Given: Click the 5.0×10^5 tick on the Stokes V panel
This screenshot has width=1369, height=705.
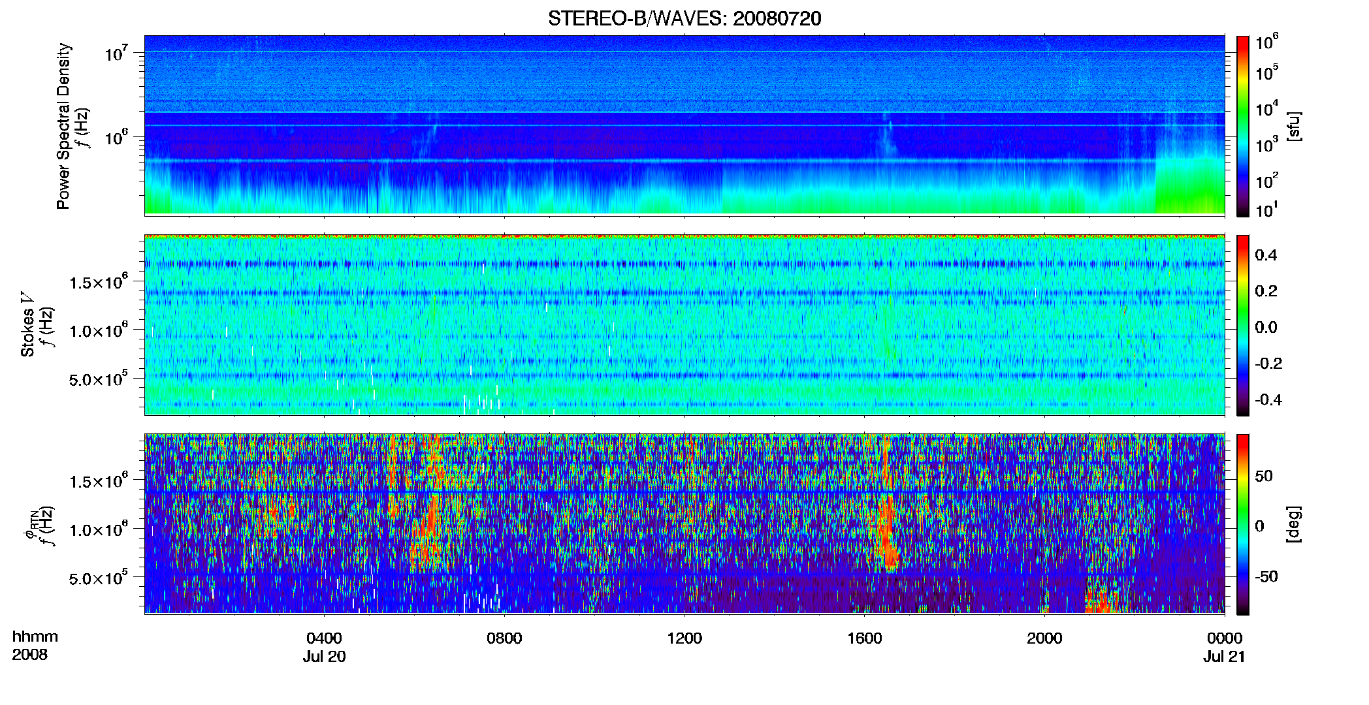Looking at the screenshot, I should [98, 379].
